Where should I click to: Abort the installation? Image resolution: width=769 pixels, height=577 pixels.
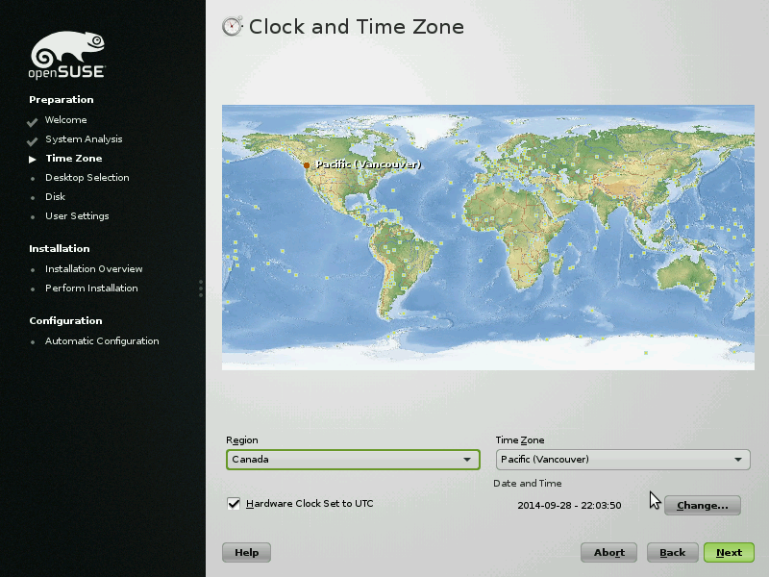pyautogui.click(x=609, y=553)
